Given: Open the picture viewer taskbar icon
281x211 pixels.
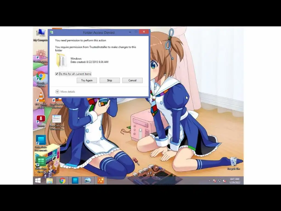Looking at the screenshot, I should point(88,181).
